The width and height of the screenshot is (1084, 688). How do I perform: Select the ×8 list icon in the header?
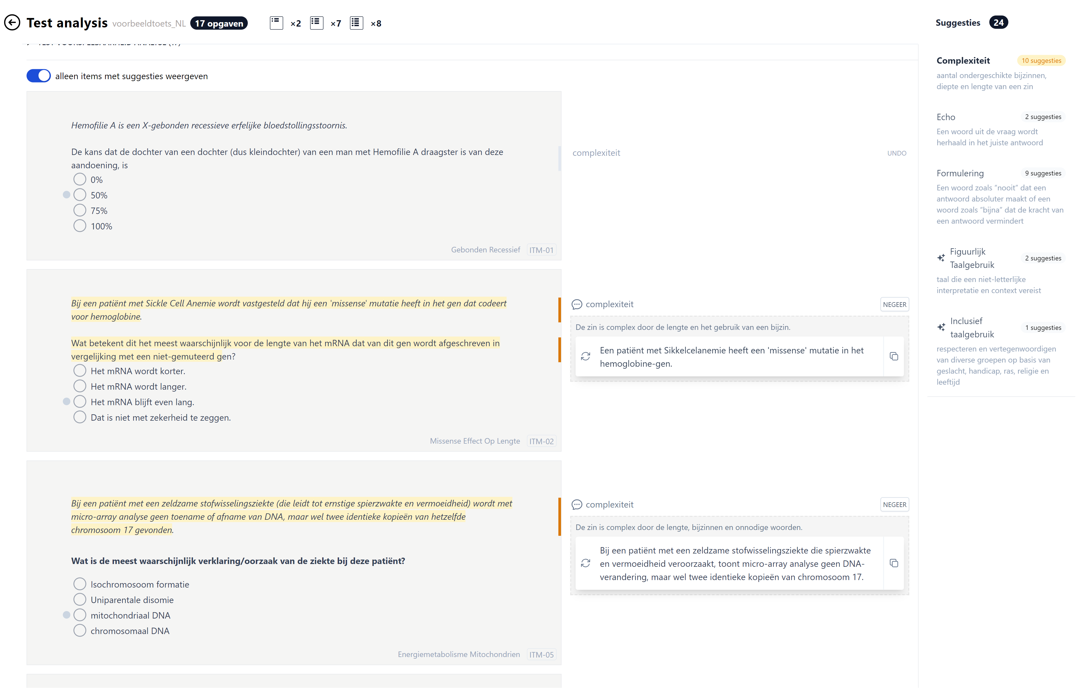click(356, 22)
